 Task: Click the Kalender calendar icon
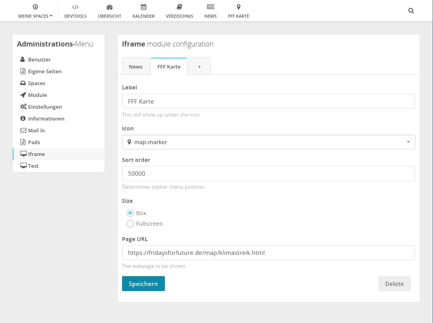[144, 7]
